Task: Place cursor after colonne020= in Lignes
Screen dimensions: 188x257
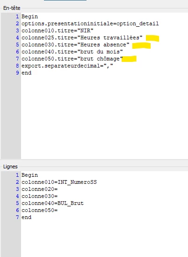Action: (x=58, y=189)
